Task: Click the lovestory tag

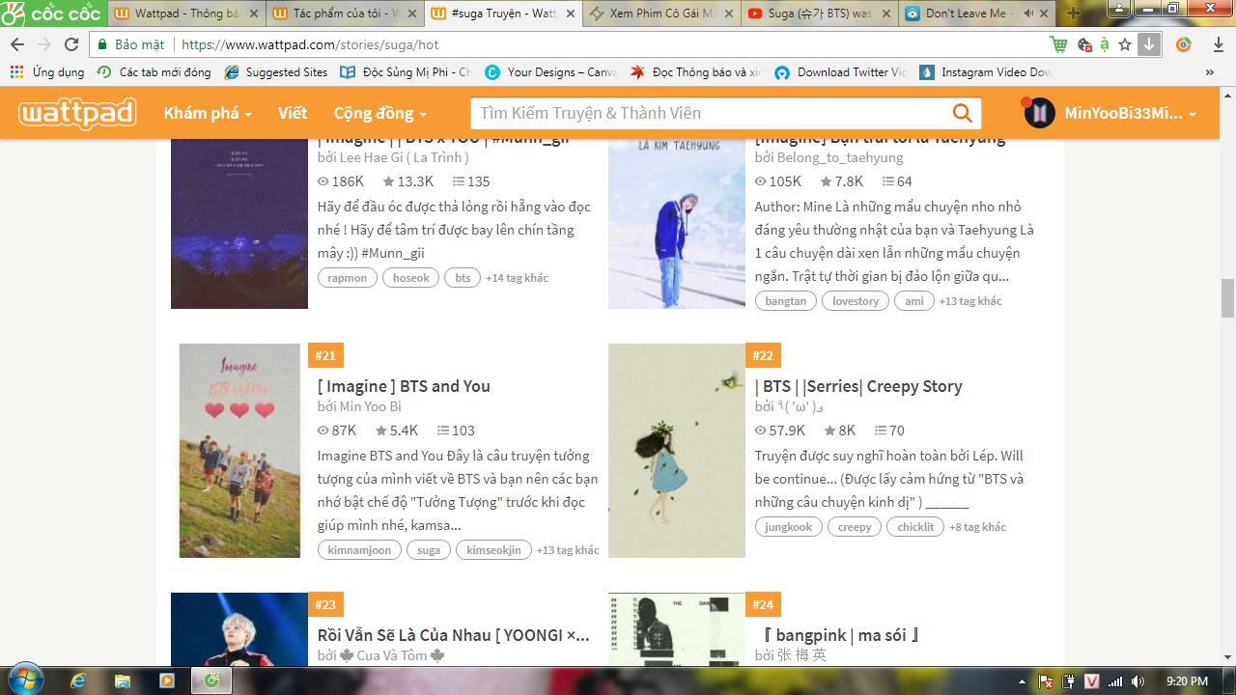Action: 856,301
